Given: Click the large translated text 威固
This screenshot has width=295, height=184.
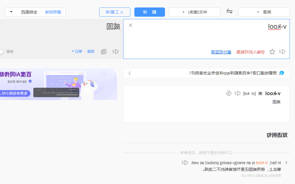Looking at the screenshot, I should 113,27.
